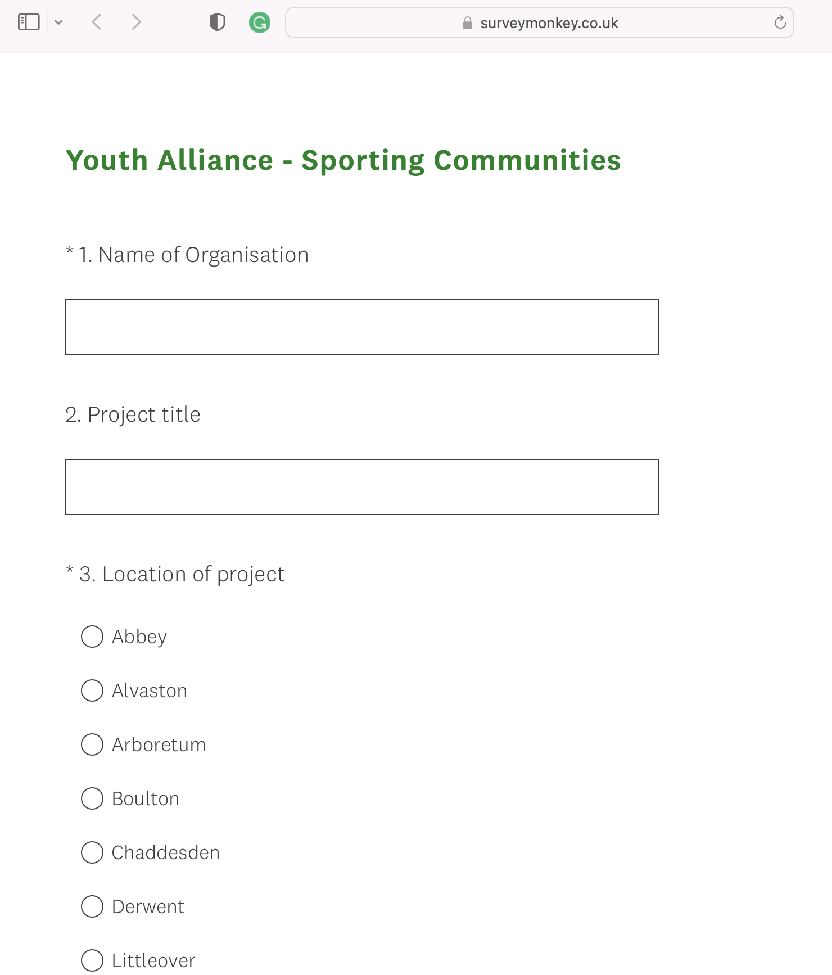The image size is (832, 975).
Task: Select the Abbey location option
Action: click(x=92, y=637)
